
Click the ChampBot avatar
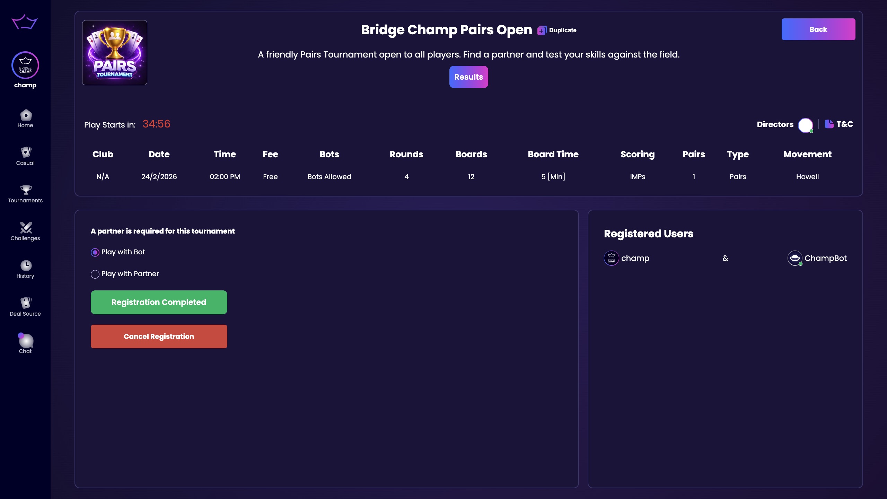795,258
